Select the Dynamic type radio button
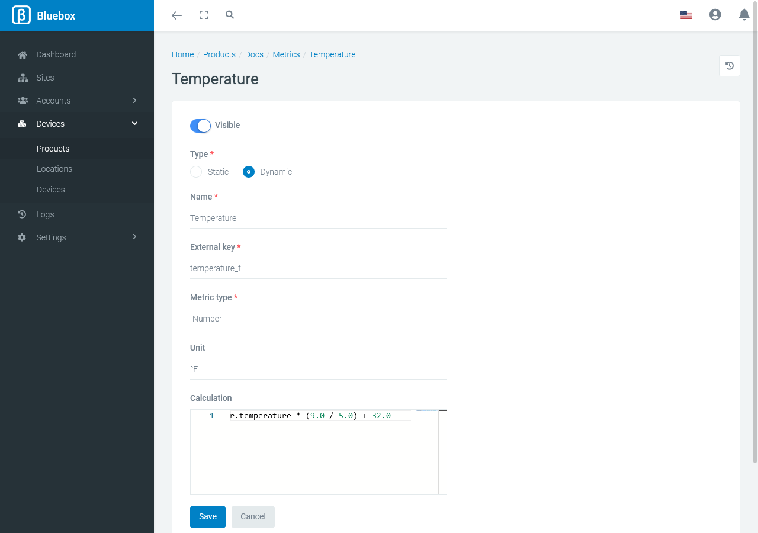Screen dimensions: 758x533 coord(249,172)
